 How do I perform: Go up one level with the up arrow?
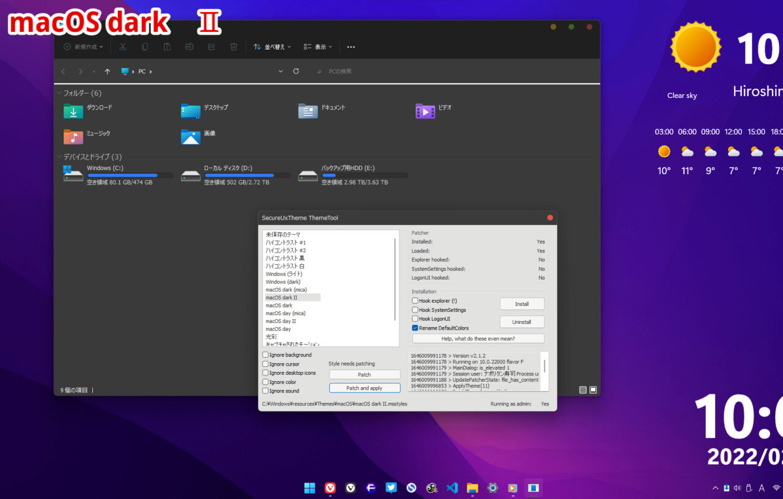coord(108,72)
